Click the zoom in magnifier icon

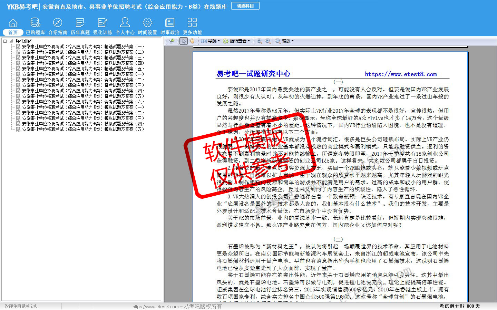(267, 41)
